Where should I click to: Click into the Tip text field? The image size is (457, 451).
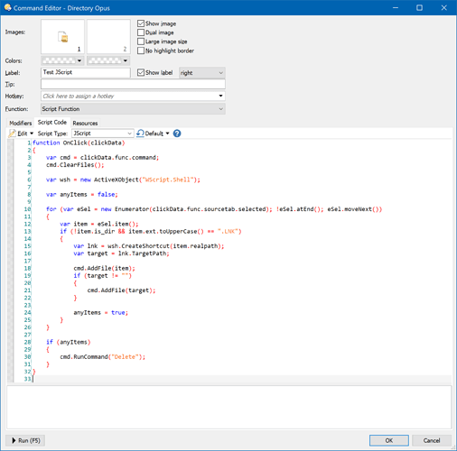click(x=133, y=84)
